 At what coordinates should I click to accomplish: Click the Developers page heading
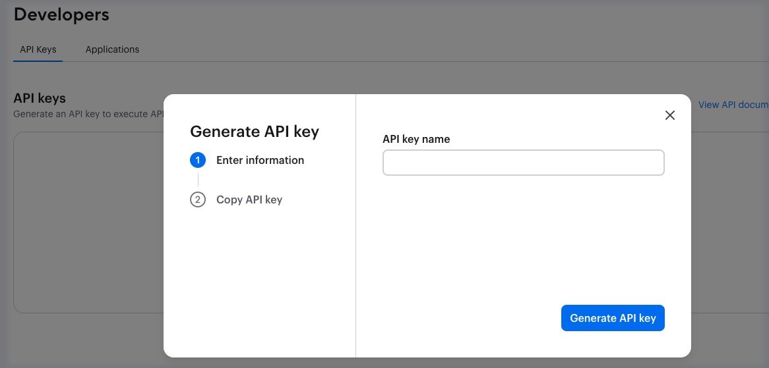(61, 14)
